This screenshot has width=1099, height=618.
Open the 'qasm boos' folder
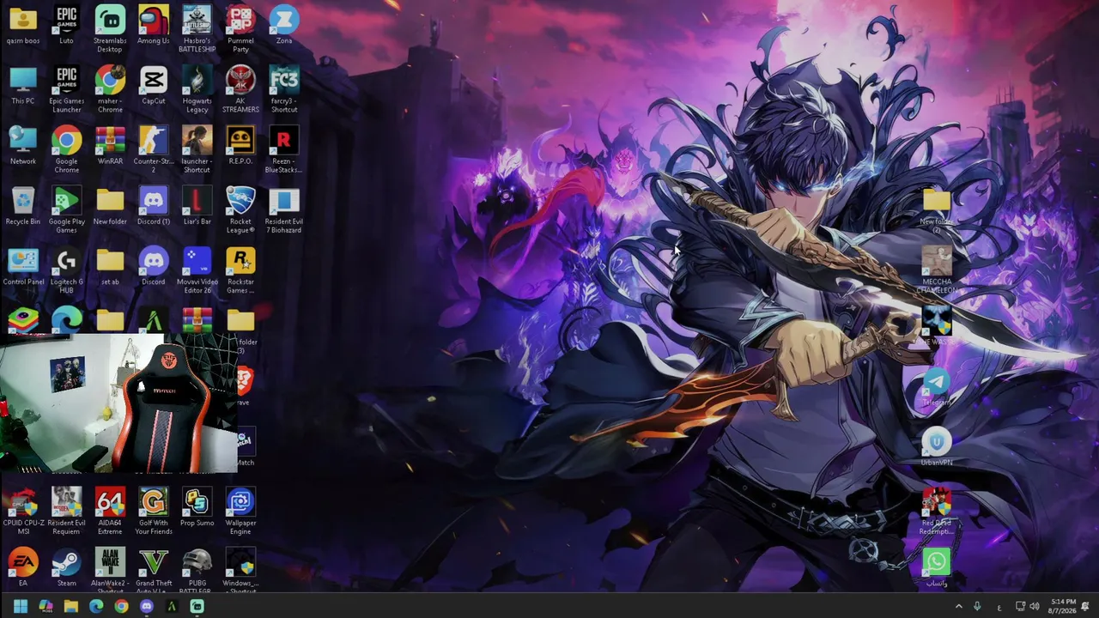point(23,25)
